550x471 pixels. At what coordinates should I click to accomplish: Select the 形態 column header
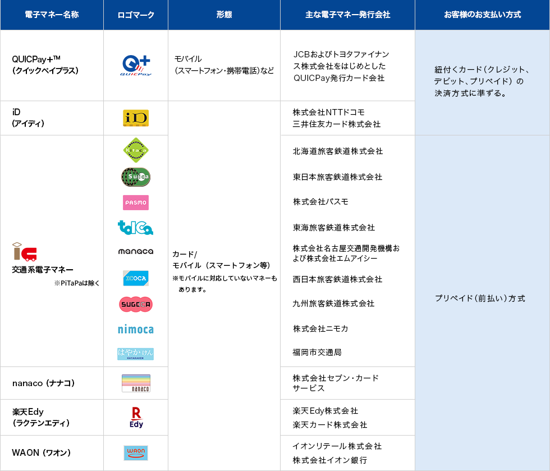coord(224,15)
